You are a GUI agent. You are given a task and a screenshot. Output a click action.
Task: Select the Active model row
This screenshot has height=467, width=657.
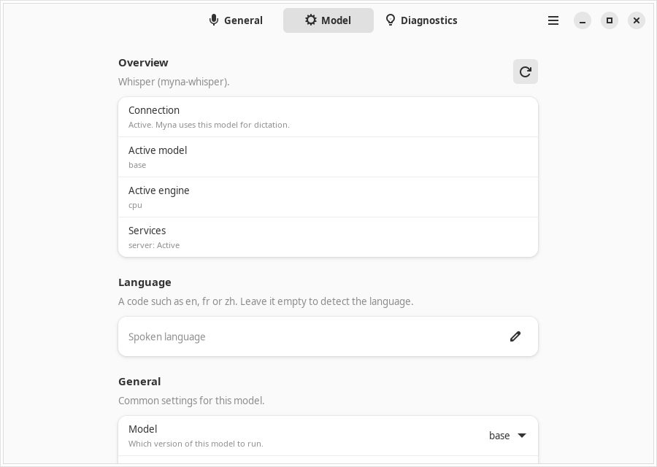click(x=328, y=157)
